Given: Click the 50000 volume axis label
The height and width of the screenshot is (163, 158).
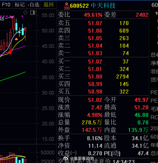Looking at the screenshot, I should (x=47, y=153).
